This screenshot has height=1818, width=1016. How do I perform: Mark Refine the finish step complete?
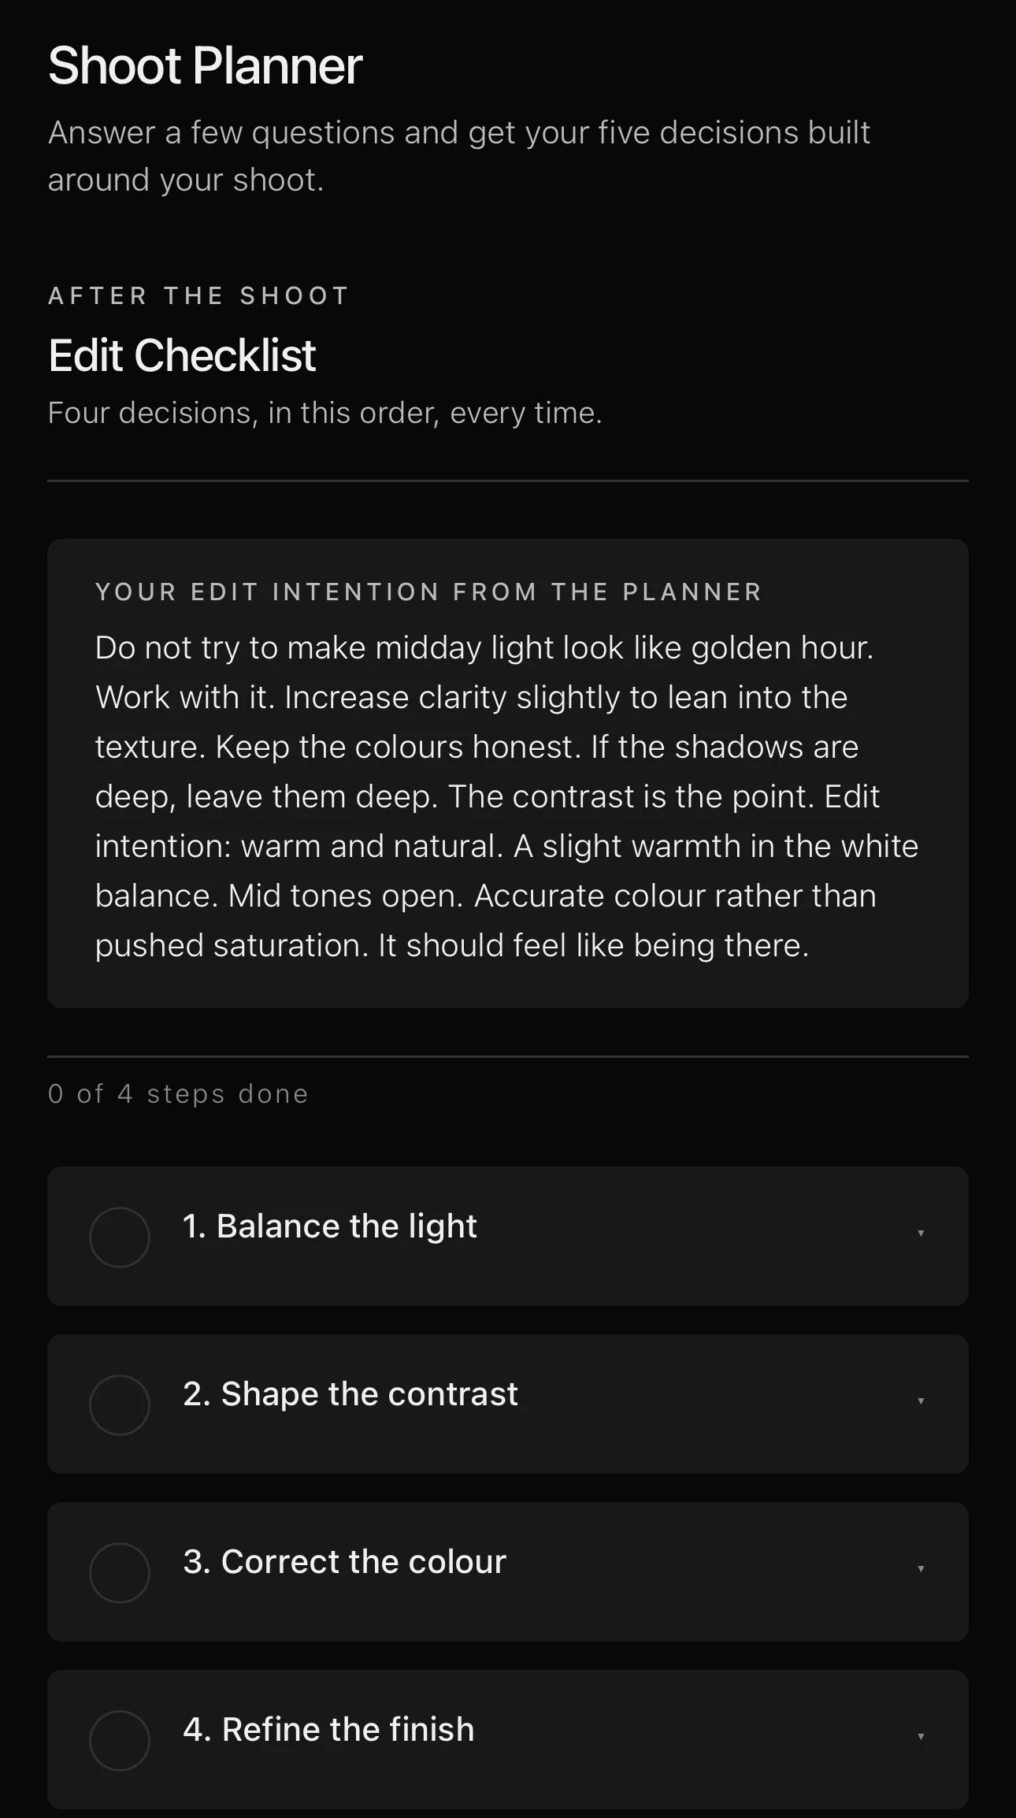click(x=120, y=1740)
